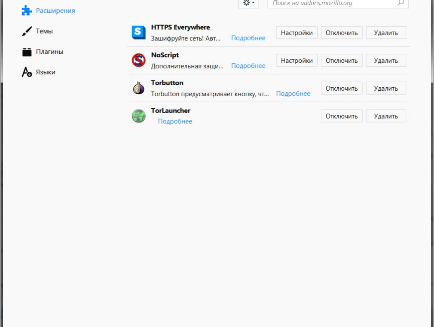
Task: Click the magnifier search icon
Action: coord(401,3)
